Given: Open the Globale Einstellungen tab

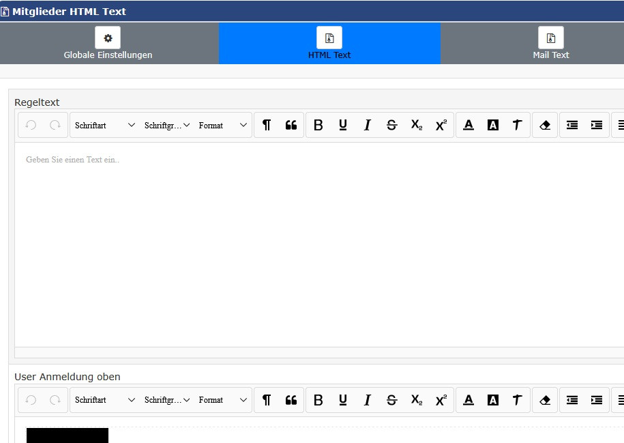Looking at the screenshot, I should [108, 43].
